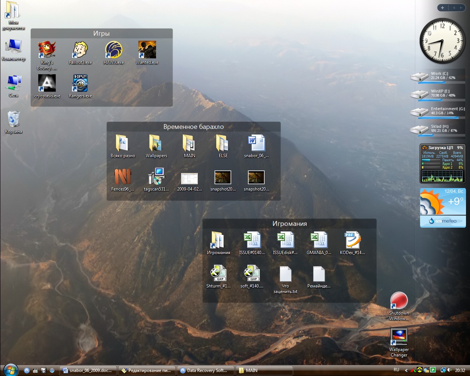This screenshot has width=470, height=376.
Task: Click the network connection tray icon
Action: 443,370
